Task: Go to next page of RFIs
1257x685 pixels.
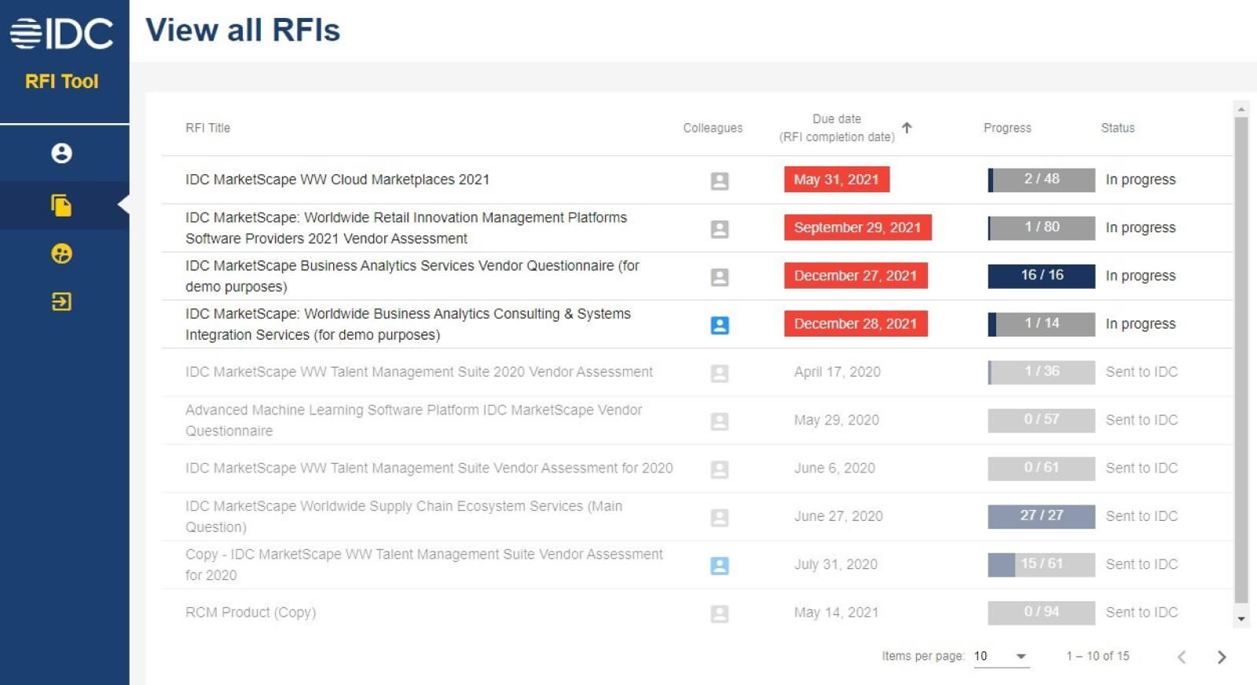Action: coord(1221,657)
